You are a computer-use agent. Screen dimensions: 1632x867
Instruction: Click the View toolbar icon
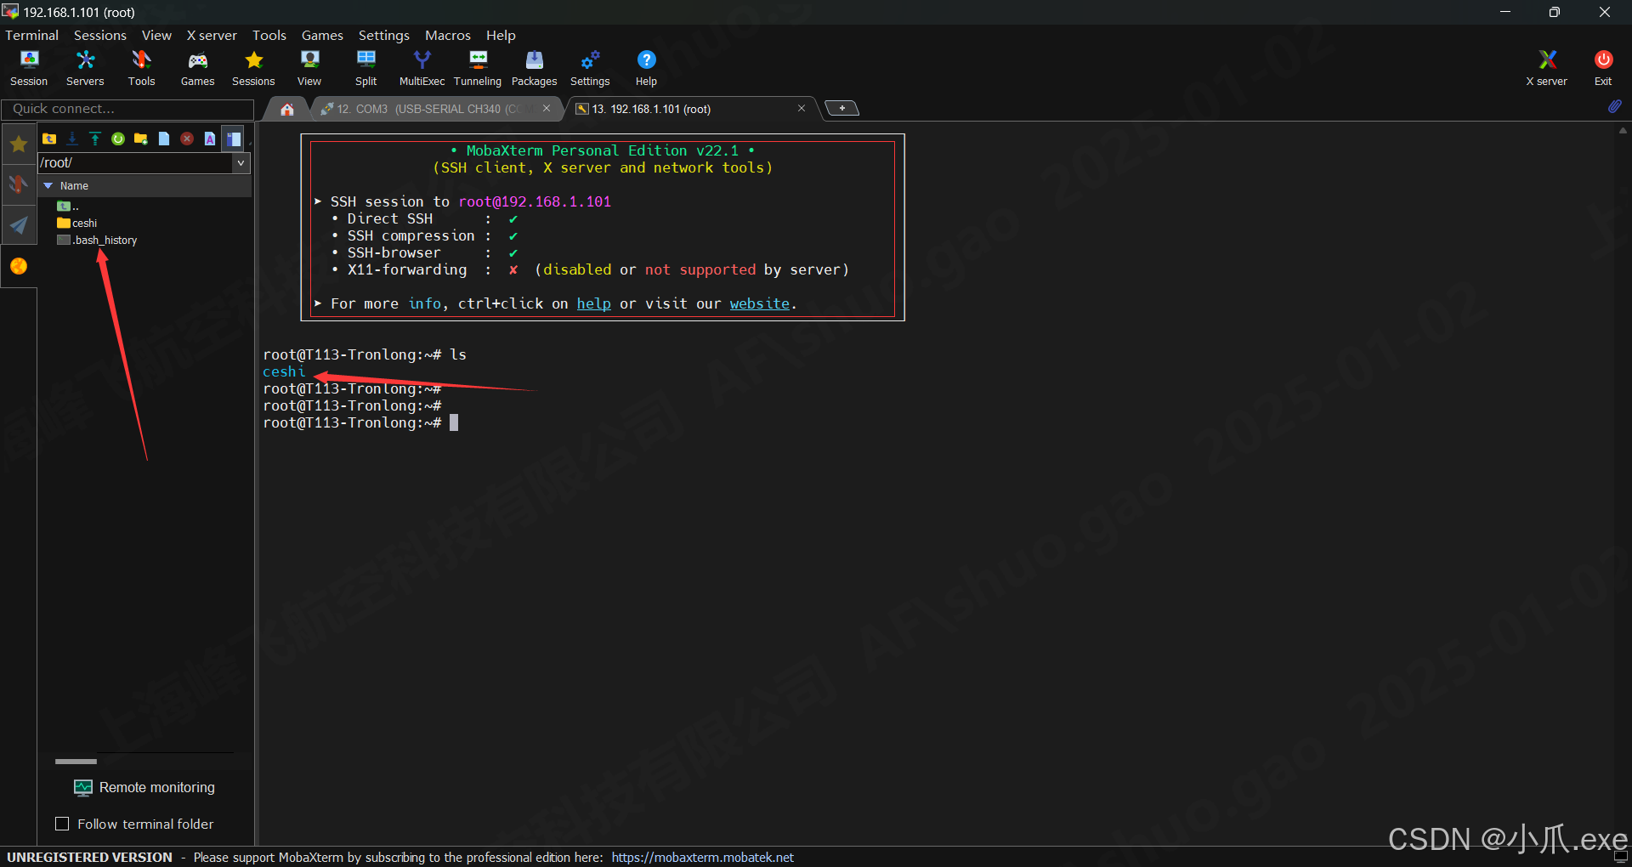pos(309,68)
